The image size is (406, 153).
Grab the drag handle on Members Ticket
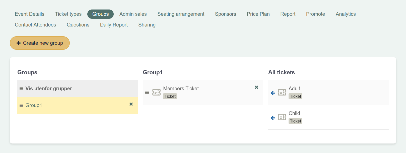tap(147, 92)
